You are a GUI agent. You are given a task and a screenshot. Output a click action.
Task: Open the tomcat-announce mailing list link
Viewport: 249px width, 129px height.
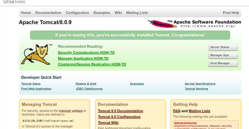(x=185, y=123)
